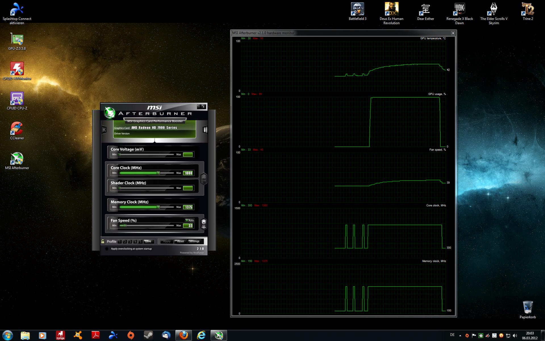This screenshot has height=341, width=545.
Task: Click the Memory Clock value field 1375
Action: click(x=188, y=207)
